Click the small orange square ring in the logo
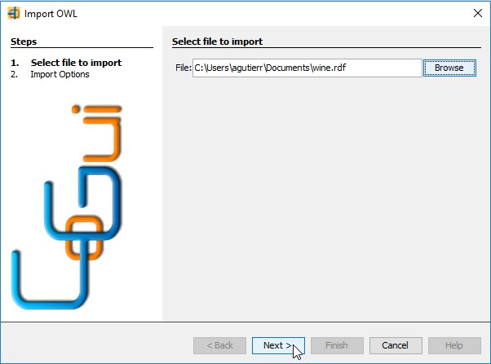This screenshot has height=364, width=491. coord(84,238)
